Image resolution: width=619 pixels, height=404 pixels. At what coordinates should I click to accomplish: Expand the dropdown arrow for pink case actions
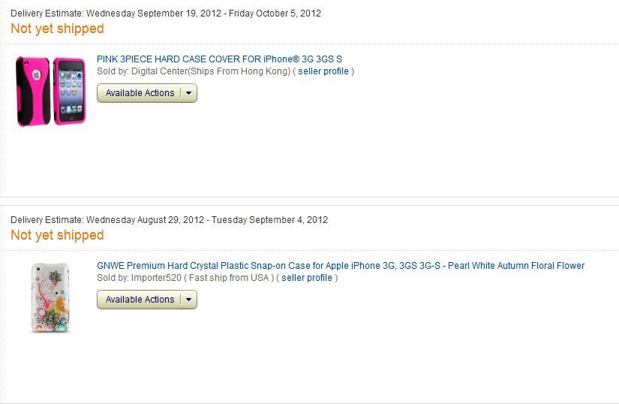click(x=188, y=93)
